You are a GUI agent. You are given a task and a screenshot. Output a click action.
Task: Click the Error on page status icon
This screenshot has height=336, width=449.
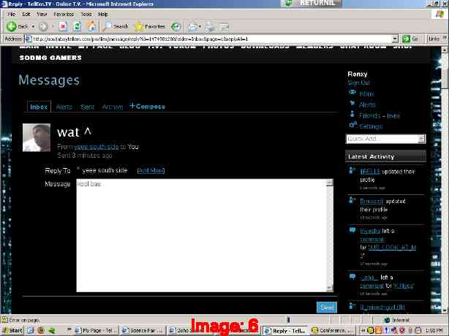coord(5,320)
